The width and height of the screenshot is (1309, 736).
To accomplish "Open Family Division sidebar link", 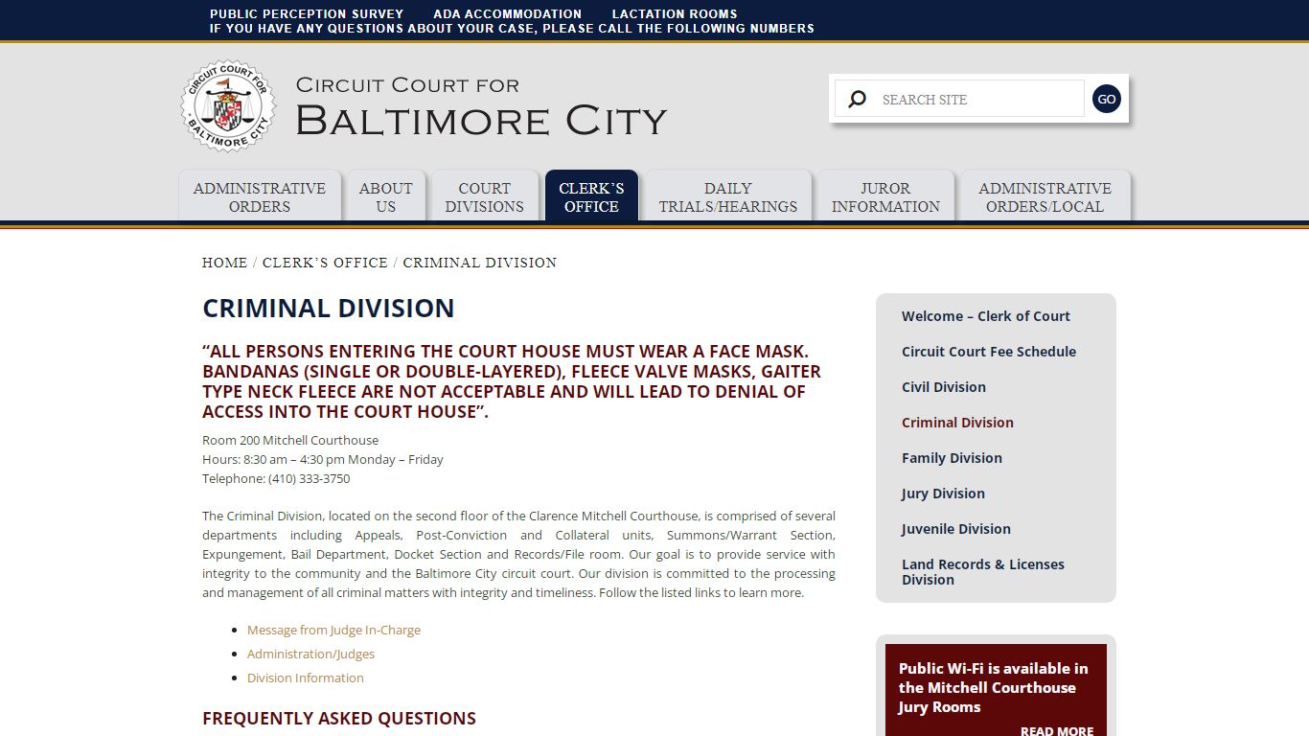I will [952, 458].
